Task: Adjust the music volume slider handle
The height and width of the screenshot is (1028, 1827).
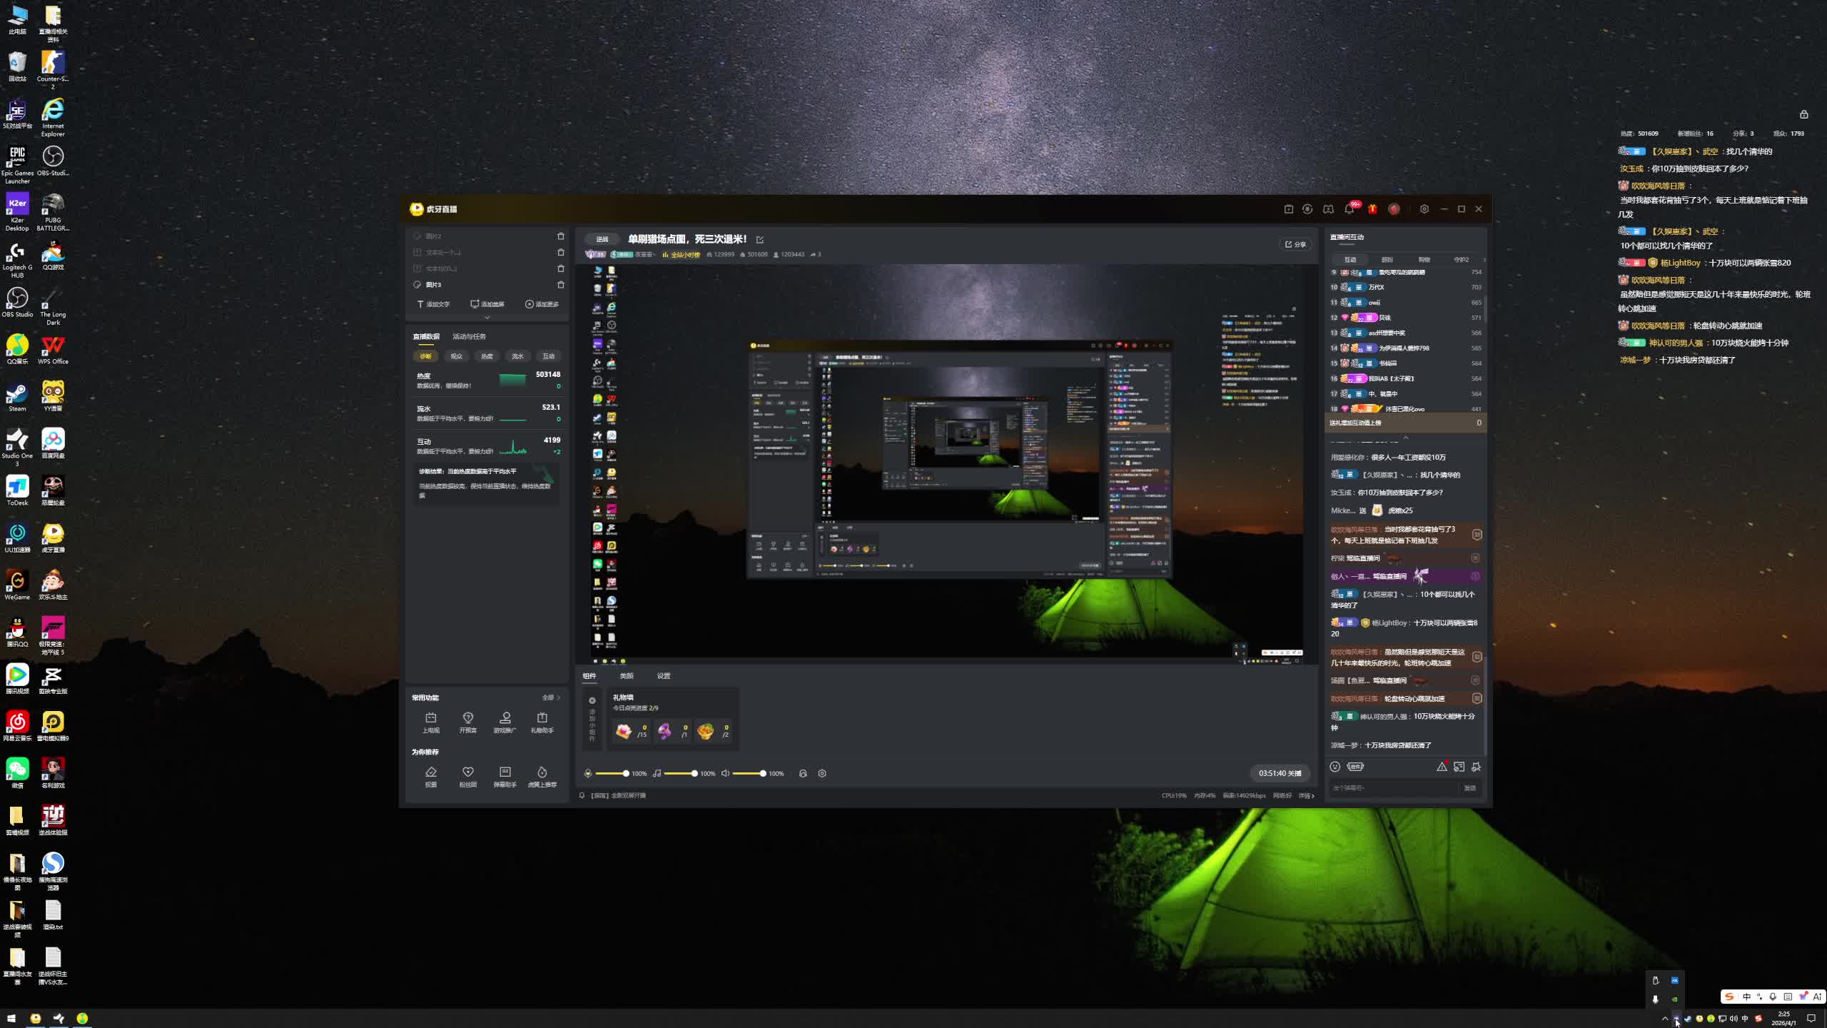Action: coord(694,773)
